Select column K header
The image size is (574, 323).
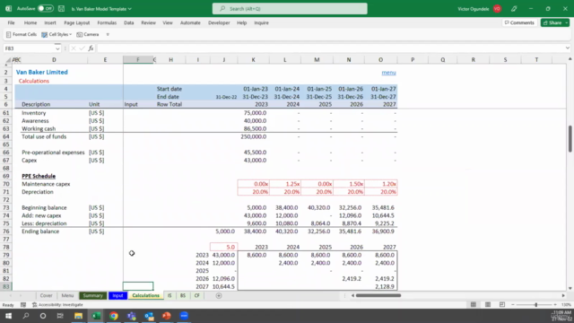coord(253,60)
